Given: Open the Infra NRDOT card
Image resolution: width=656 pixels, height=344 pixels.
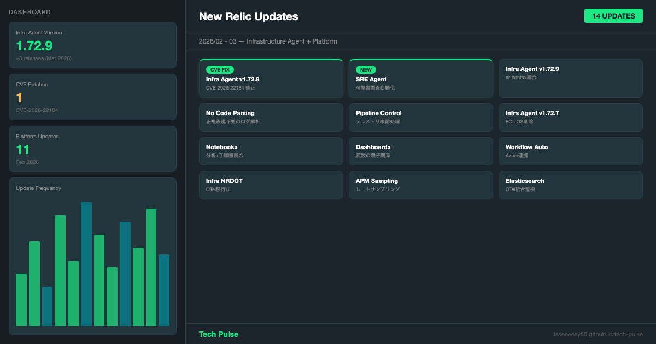Looking at the screenshot, I should [x=271, y=185].
